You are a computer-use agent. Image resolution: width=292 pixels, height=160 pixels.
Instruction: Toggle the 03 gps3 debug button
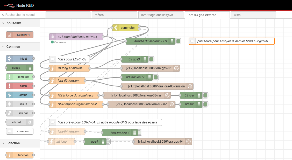(152, 59)
